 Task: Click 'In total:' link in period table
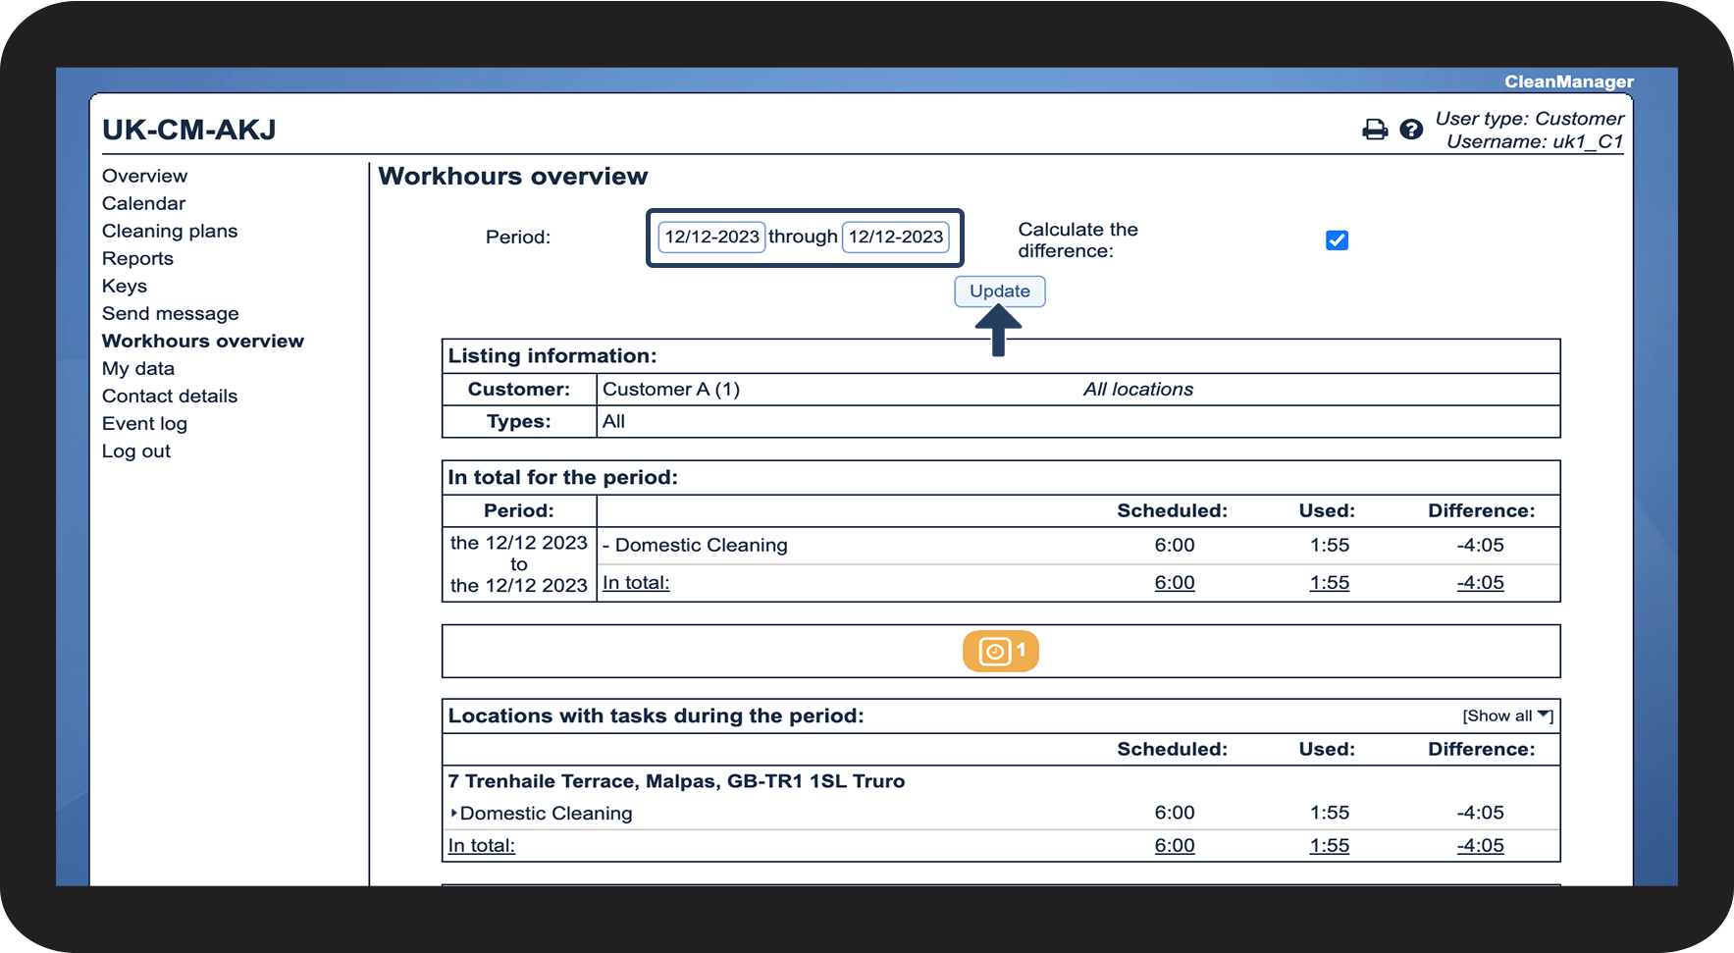[x=636, y=582]
